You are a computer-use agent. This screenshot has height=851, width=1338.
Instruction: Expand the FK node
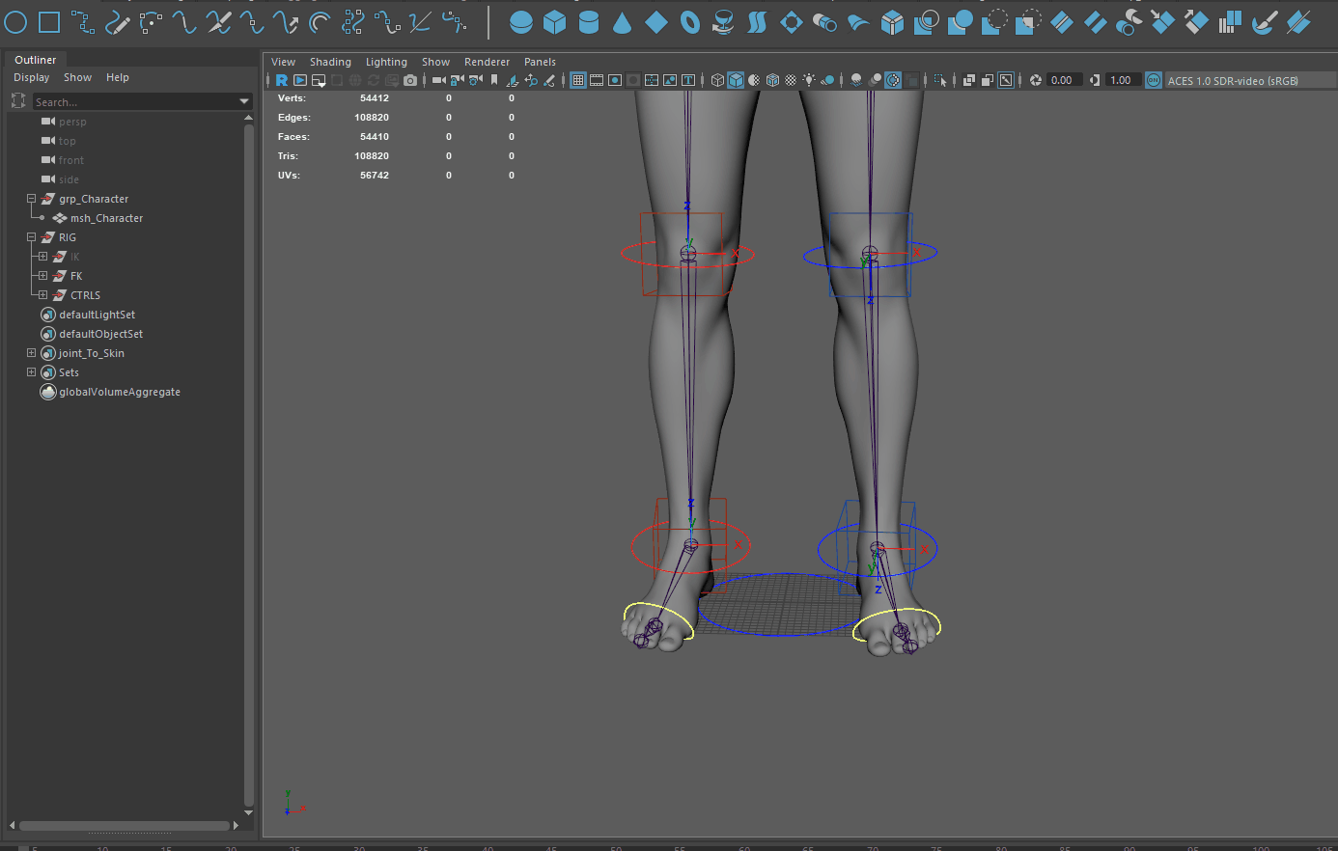click(x=42, y=276)
